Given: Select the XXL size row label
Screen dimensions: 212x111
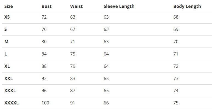Looking at the screenshot, I should [9, 78].
